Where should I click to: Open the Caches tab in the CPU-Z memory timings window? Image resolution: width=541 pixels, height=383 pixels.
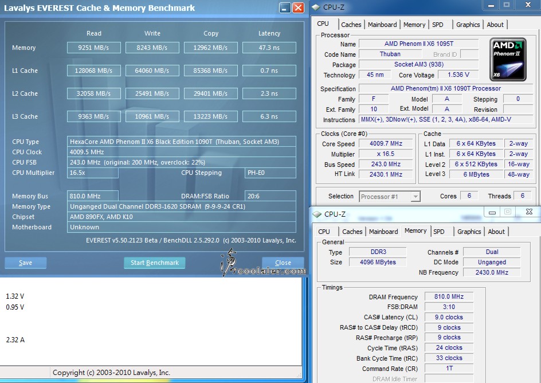click(x=352, y=232)
